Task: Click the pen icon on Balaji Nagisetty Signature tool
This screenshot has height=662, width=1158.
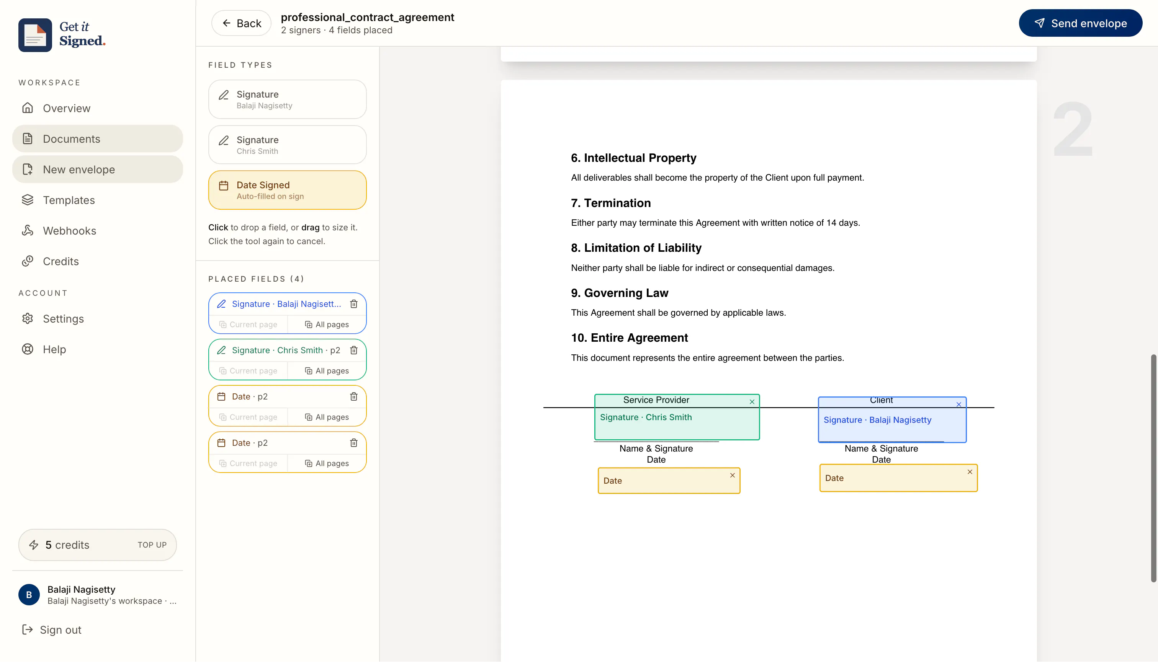Action: coord(223,95)
